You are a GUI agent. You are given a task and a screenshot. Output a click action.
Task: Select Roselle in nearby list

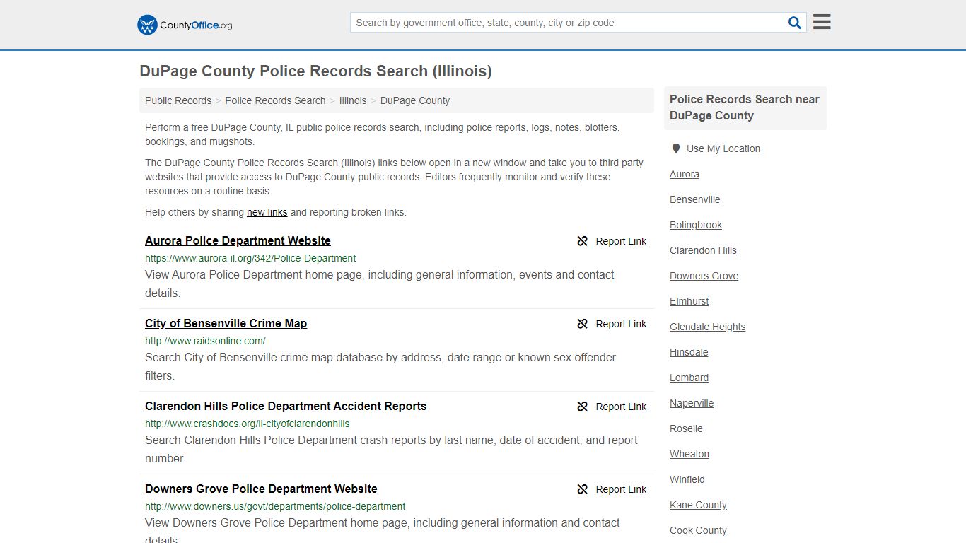point(686,428)
